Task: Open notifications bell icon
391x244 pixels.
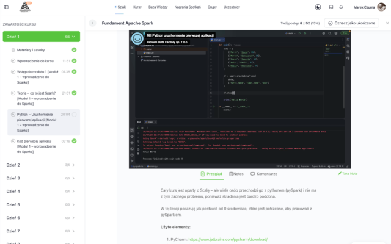Action: coord(341,7)
